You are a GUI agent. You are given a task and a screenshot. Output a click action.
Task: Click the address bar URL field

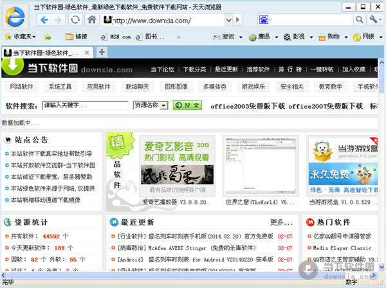pos(163,20)
